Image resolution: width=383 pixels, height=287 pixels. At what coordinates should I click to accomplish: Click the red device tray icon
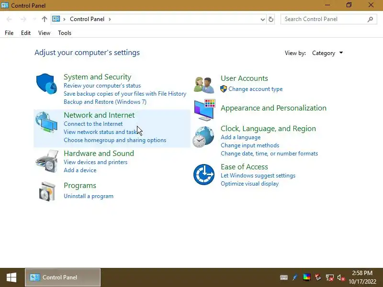coord(318,277)
